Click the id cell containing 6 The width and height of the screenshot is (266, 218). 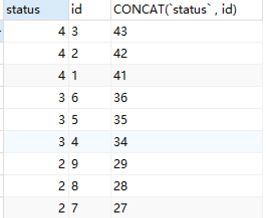(90, 97)
